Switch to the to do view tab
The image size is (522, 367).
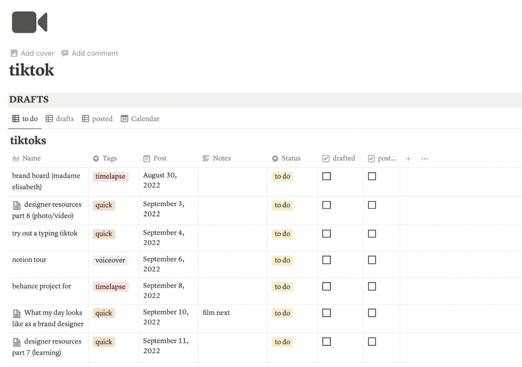25,119
